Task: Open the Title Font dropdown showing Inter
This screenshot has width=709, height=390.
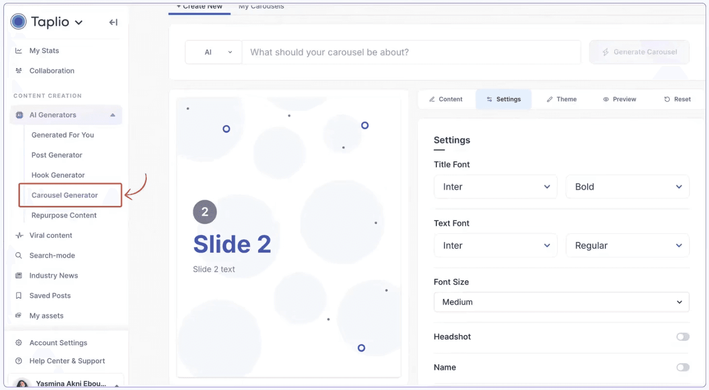Action: 495,187
